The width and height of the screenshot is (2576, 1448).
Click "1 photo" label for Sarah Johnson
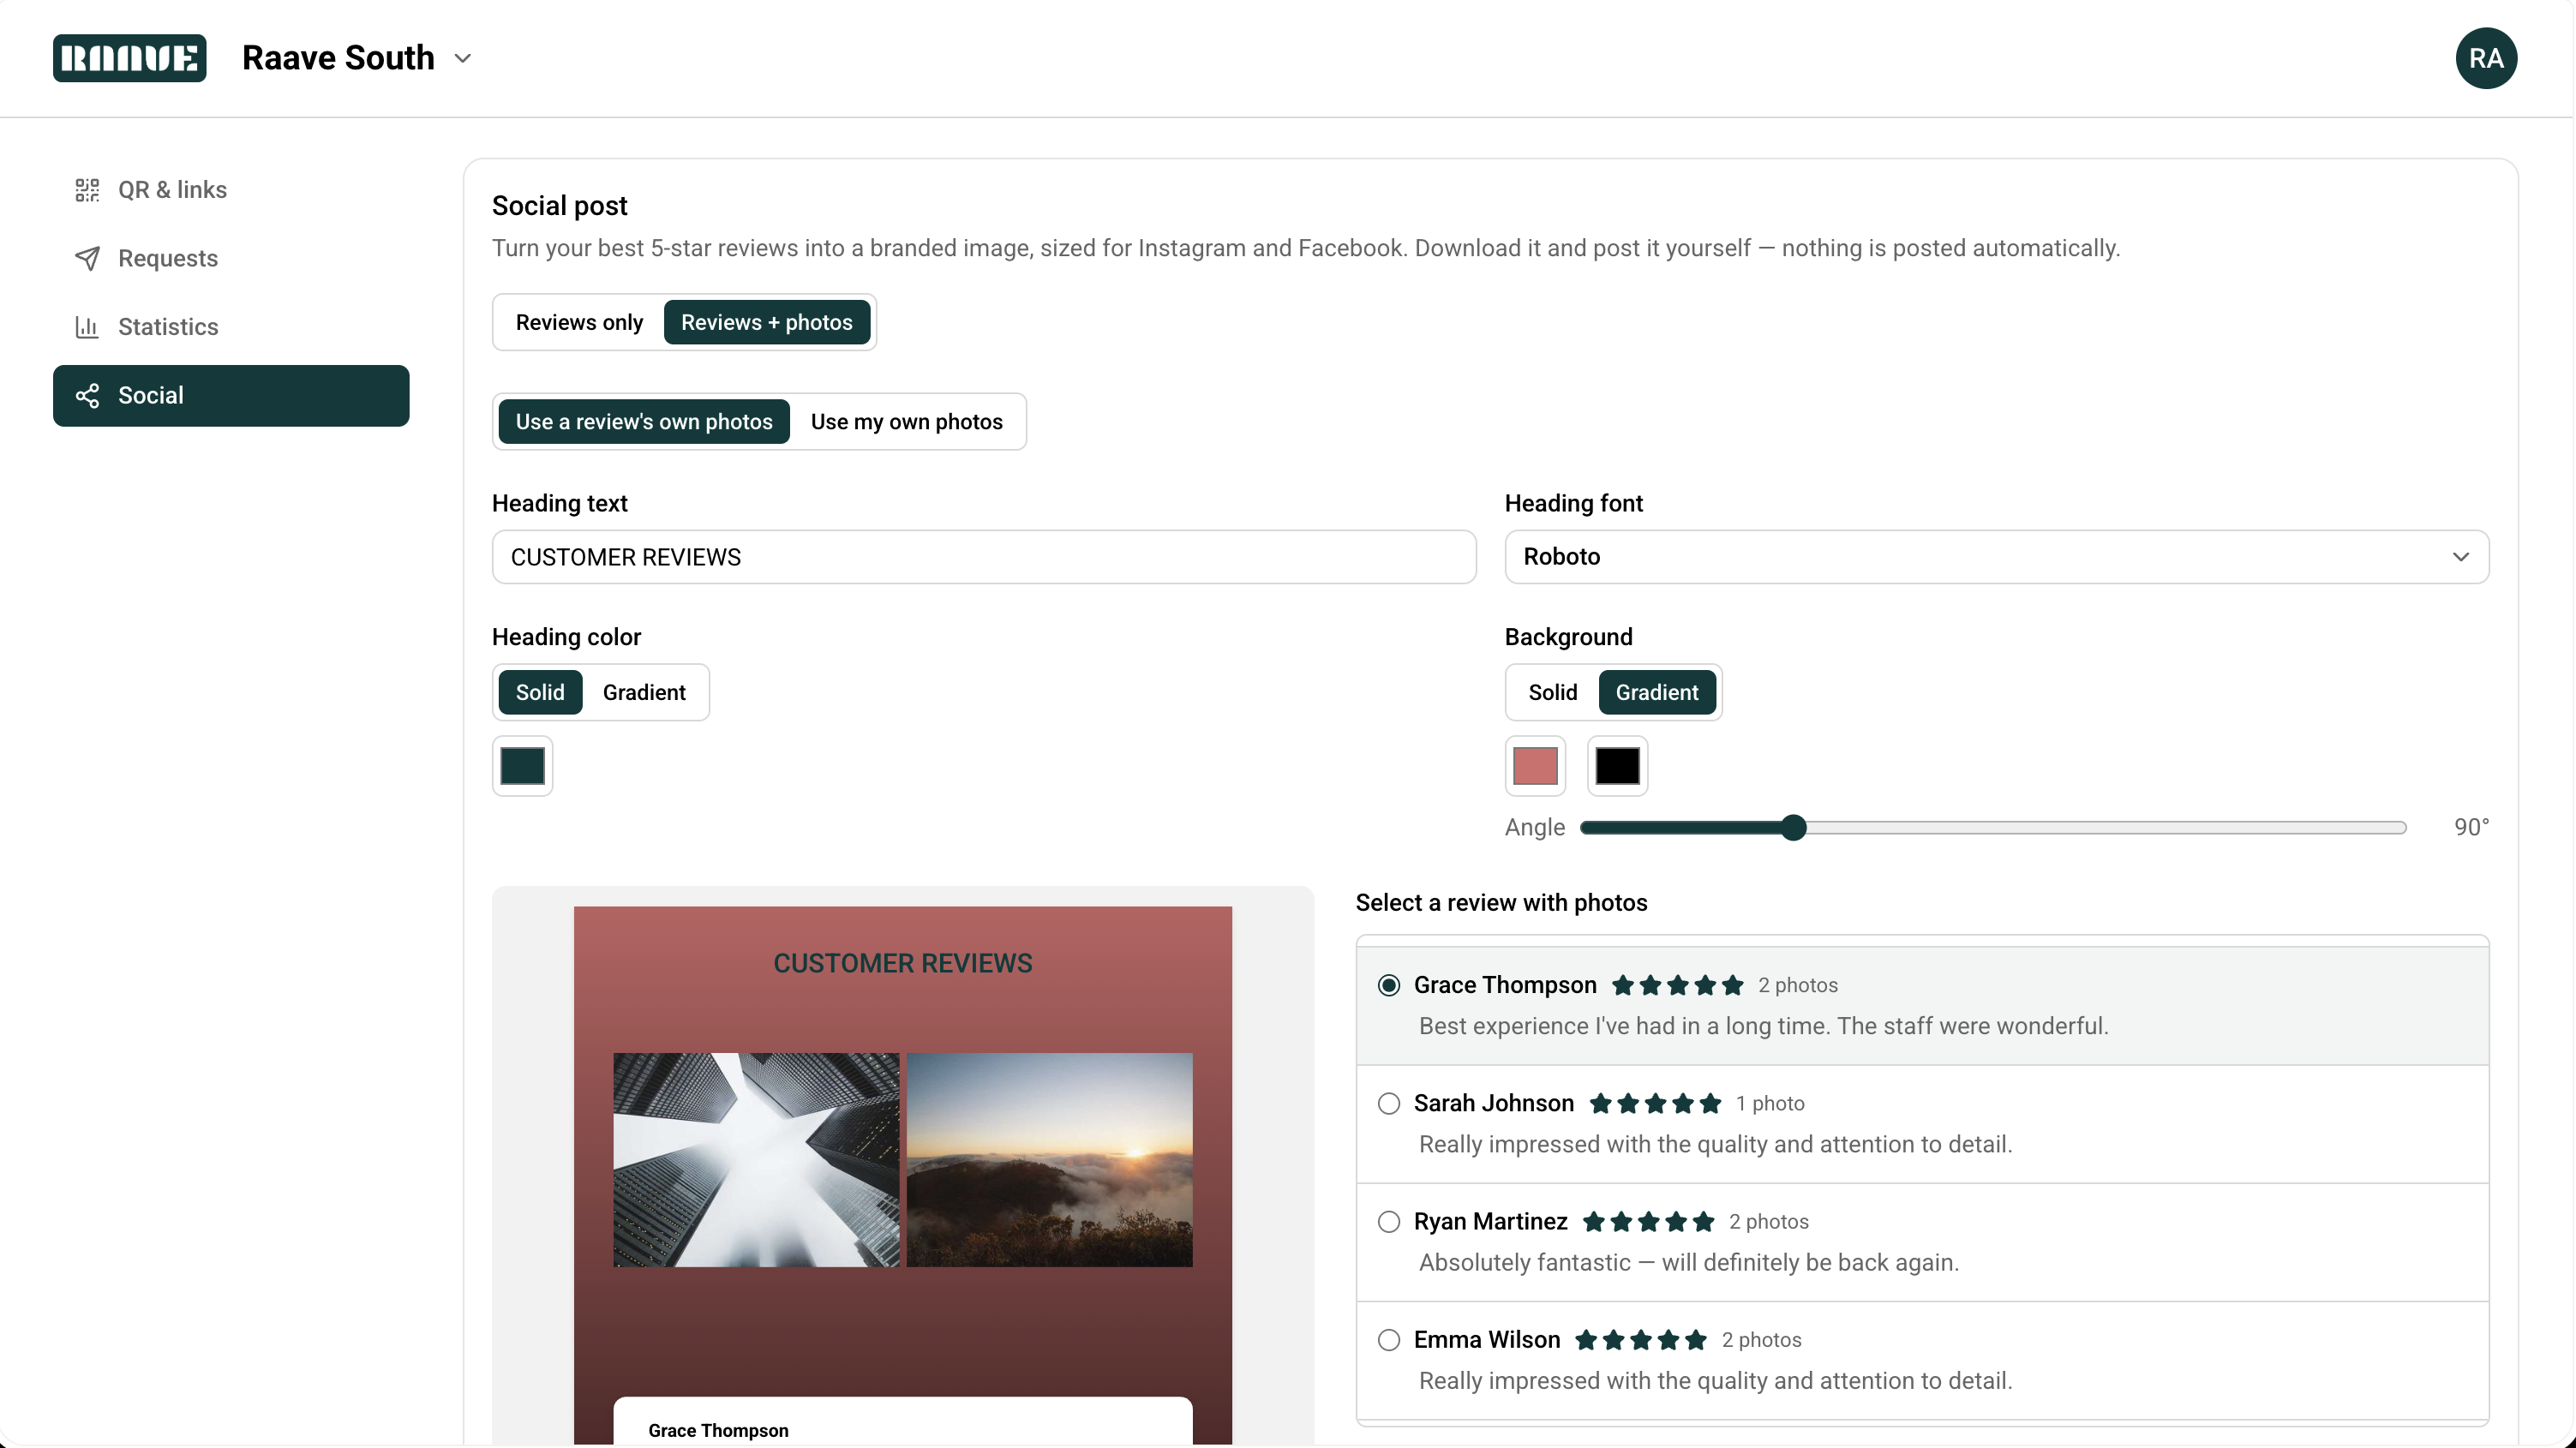pos(1769,1103)
